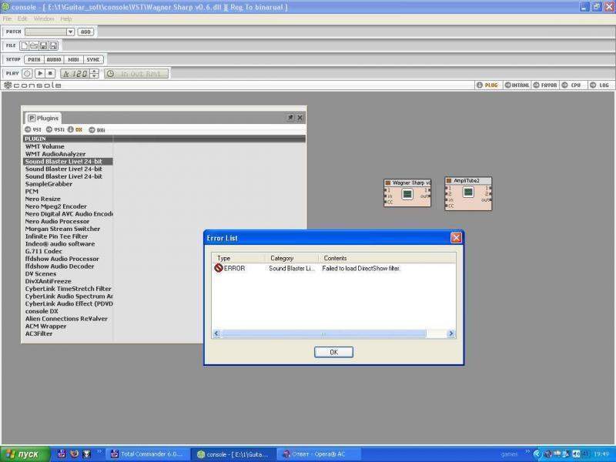Select the DX filter in Plugins panel
The width and height of the screenshot is (616, 462).
point(75,129)
